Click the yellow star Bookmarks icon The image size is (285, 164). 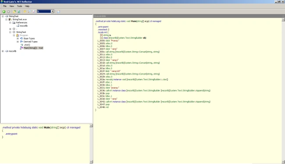tap(25, 11)
